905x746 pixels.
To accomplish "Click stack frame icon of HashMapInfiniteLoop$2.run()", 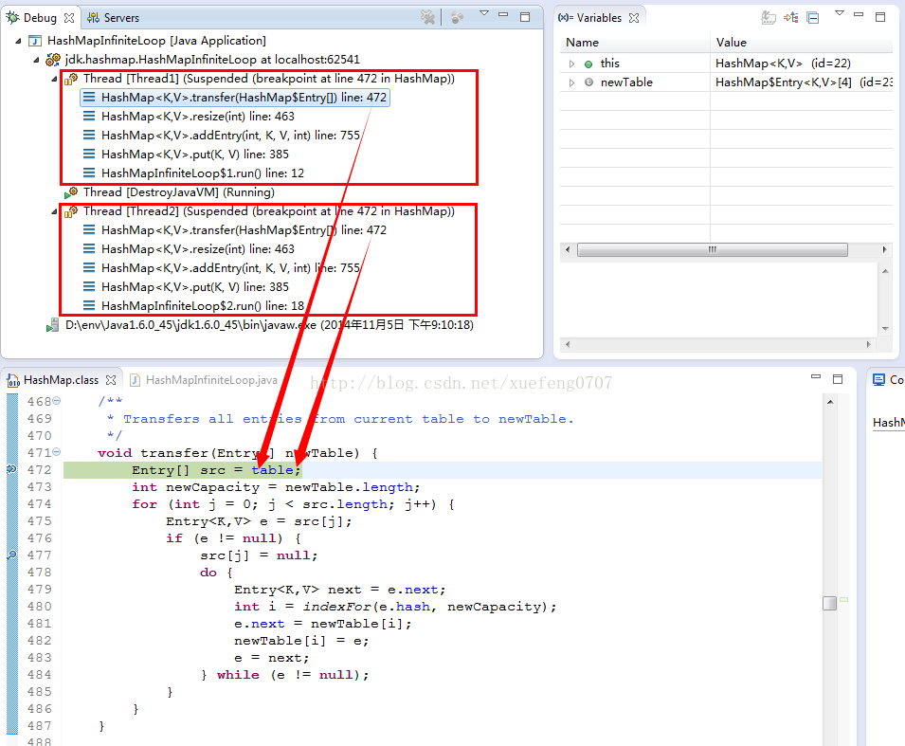I will point(89,305).
